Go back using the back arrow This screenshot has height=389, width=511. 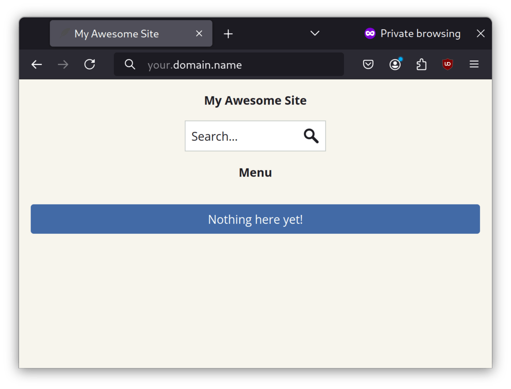click(x=36, y=65)
